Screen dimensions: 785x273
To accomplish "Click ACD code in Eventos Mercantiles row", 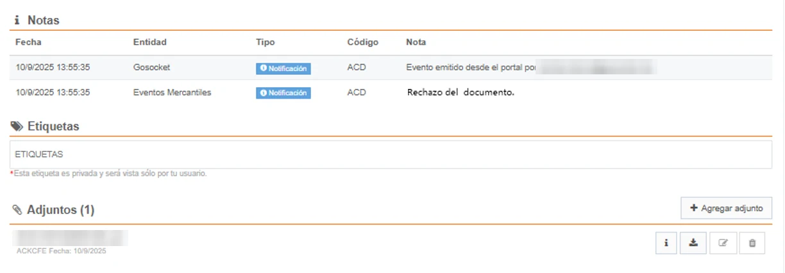I will (x=356, y=92).
